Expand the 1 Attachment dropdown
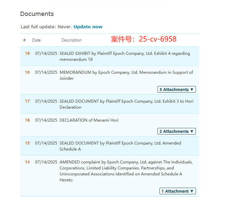The height and width of the screenshot is (197, 242). [x=177, y=191]
